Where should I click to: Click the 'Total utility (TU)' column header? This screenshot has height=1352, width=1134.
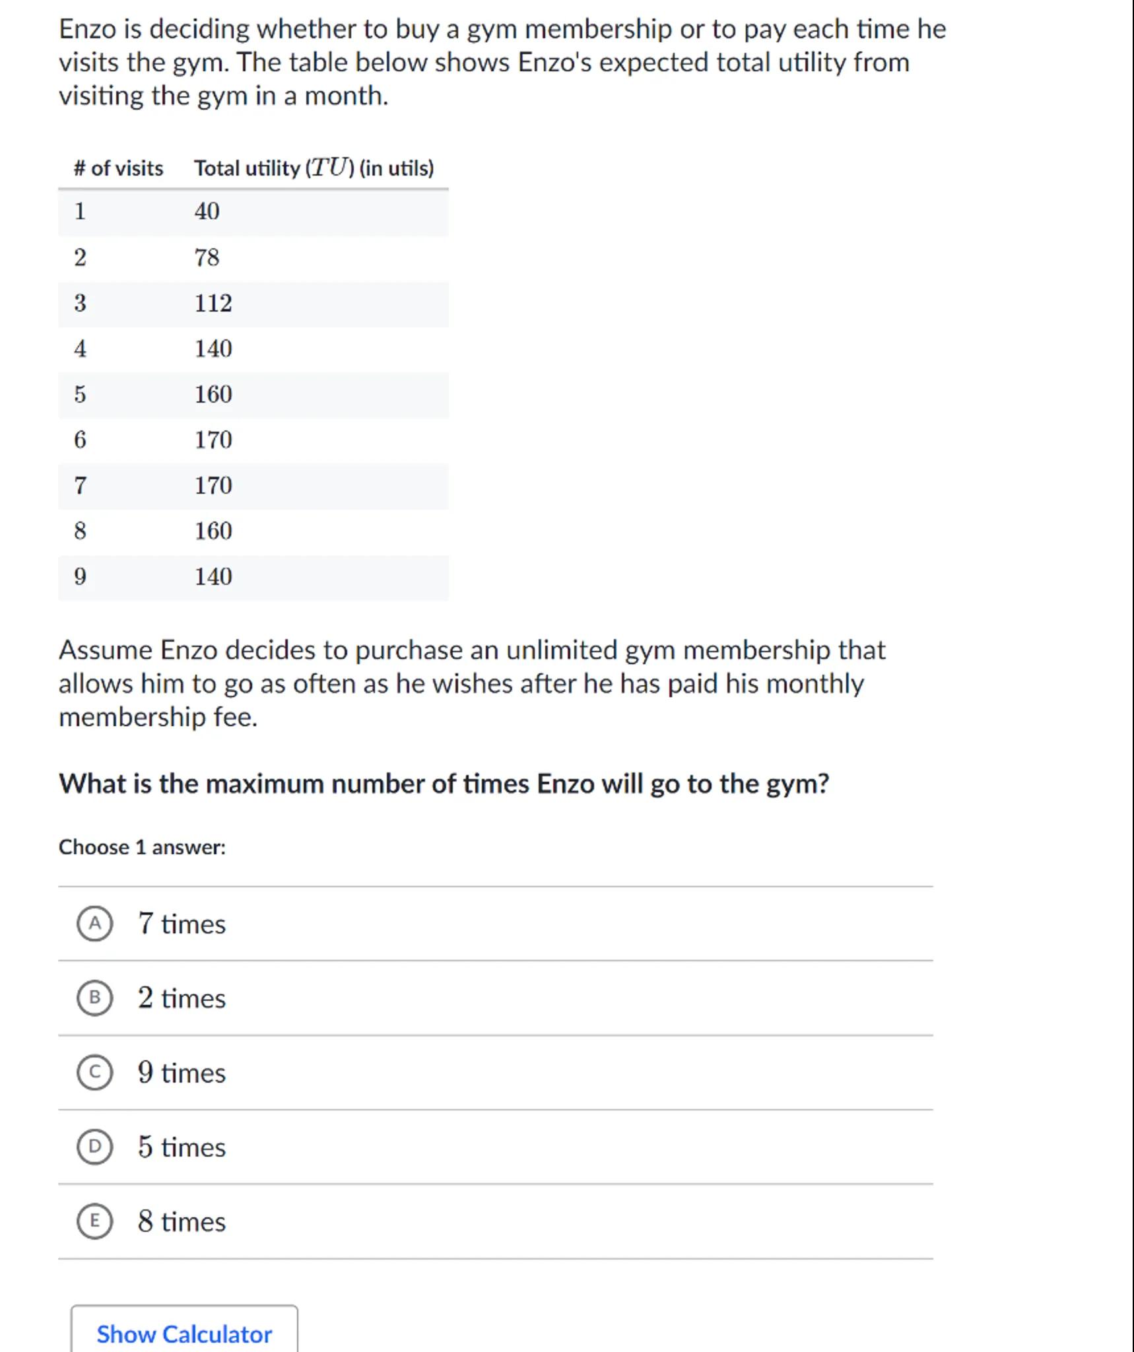314,168
